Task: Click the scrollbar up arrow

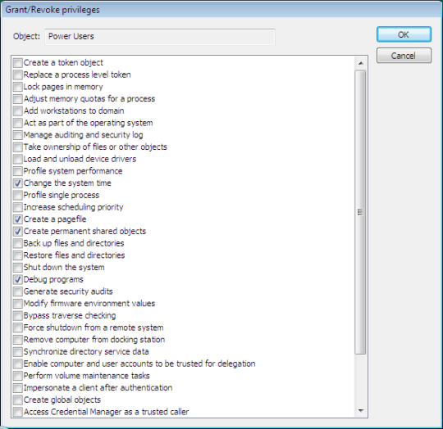Action: tap(360, 63)
